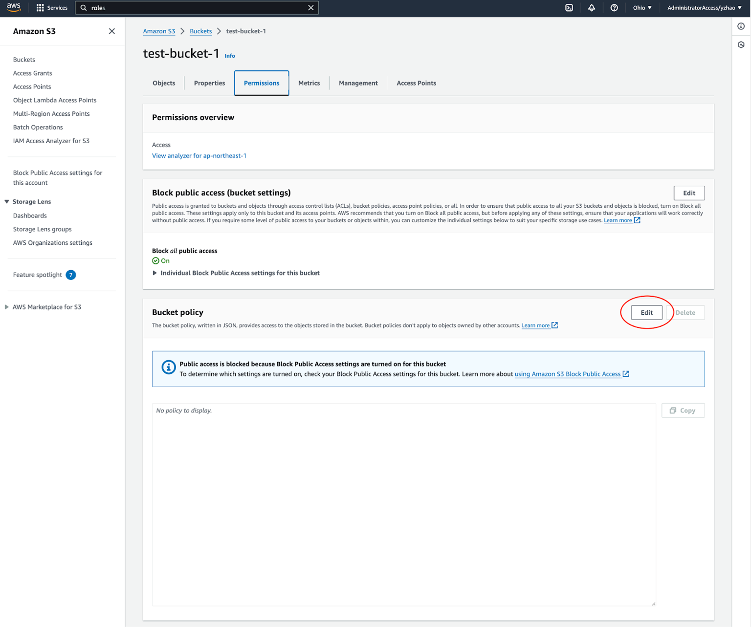The width and height of the screenshot is (751, 627).
Task: Click the Feature spotlight badge 7
Action: pyautogui.click(x=71, y=275)
